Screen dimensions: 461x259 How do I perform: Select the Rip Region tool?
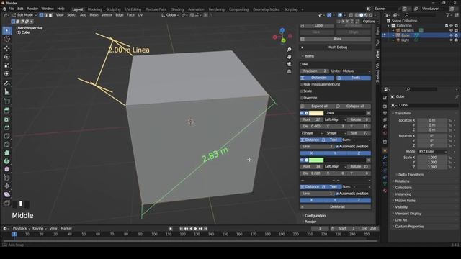pyautogui.click(x=7, y=203)
